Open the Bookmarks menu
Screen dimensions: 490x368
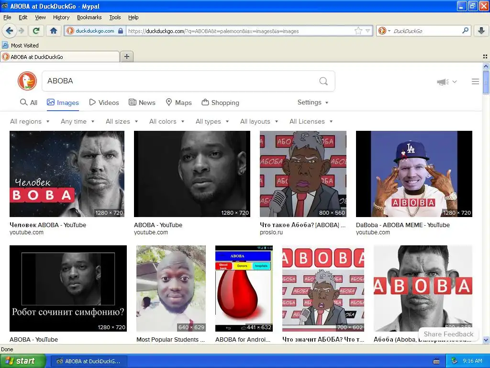89,17
